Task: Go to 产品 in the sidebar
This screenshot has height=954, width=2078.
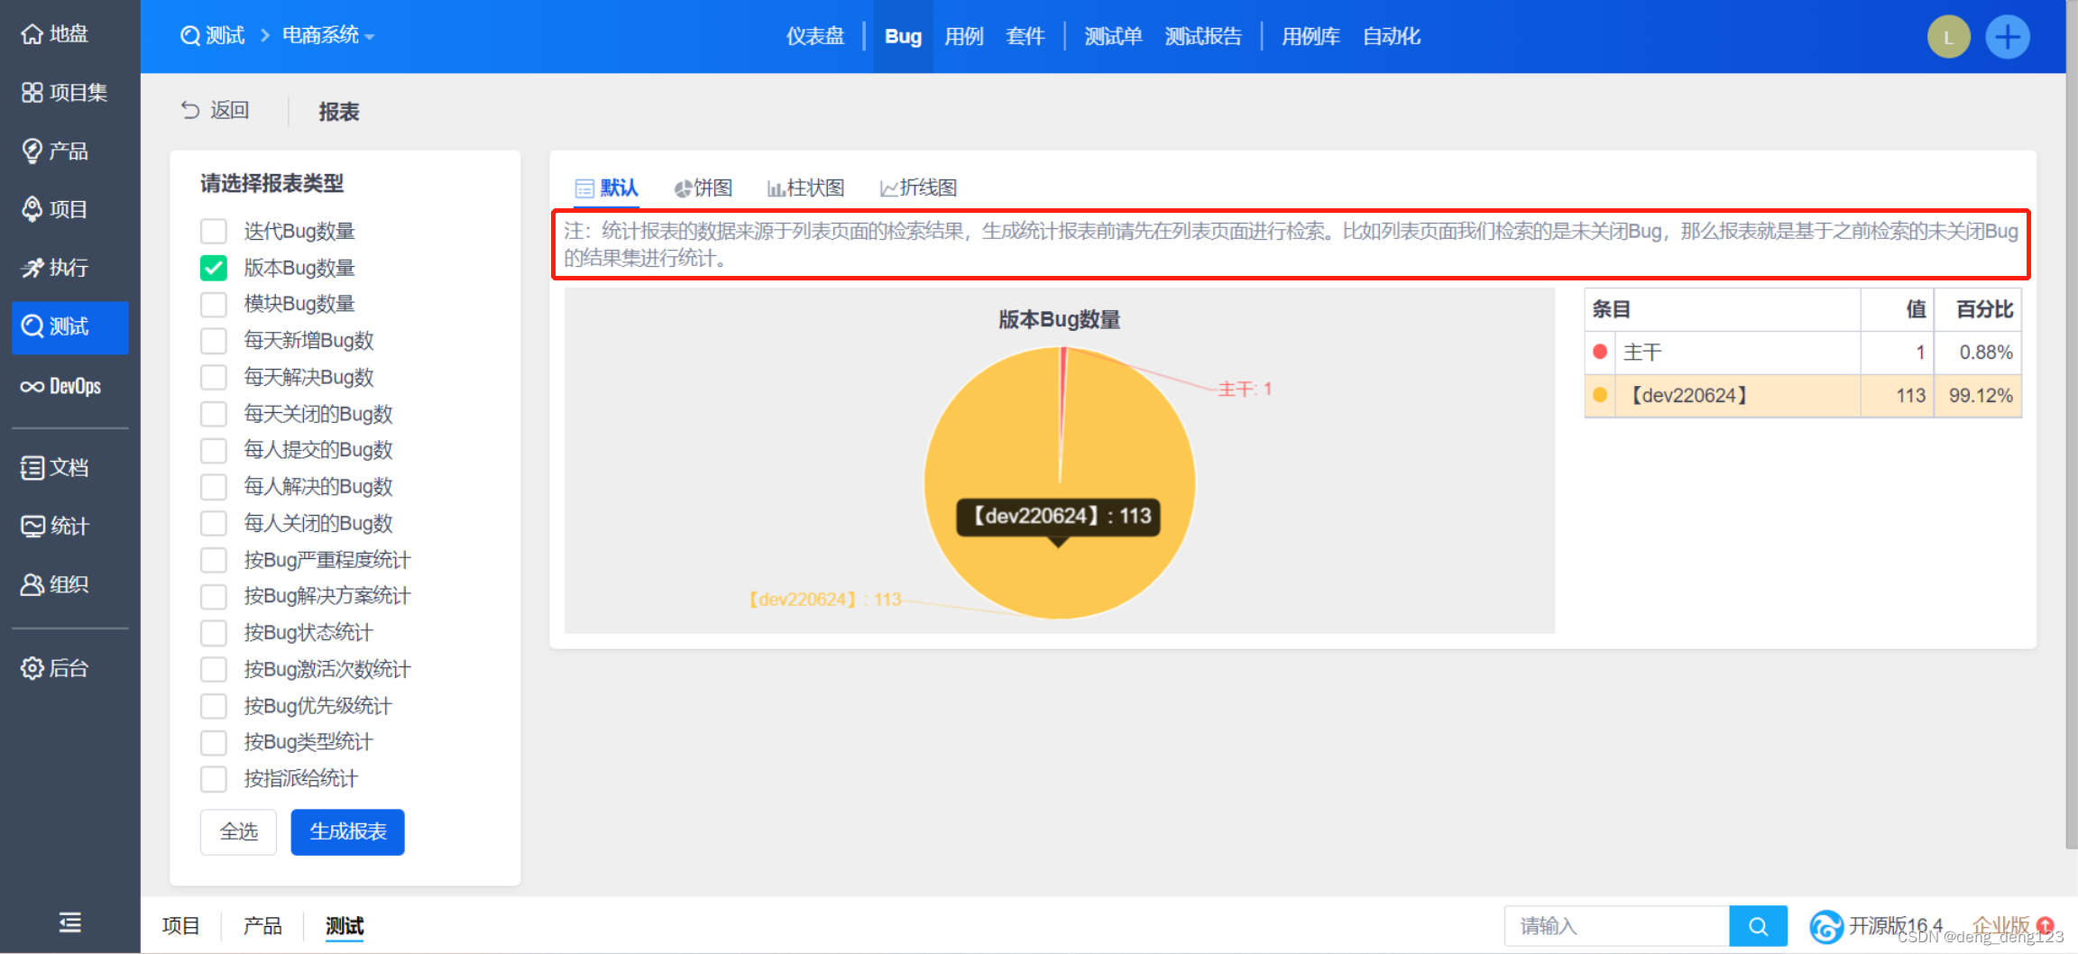Action: click(x=55, y=151)
